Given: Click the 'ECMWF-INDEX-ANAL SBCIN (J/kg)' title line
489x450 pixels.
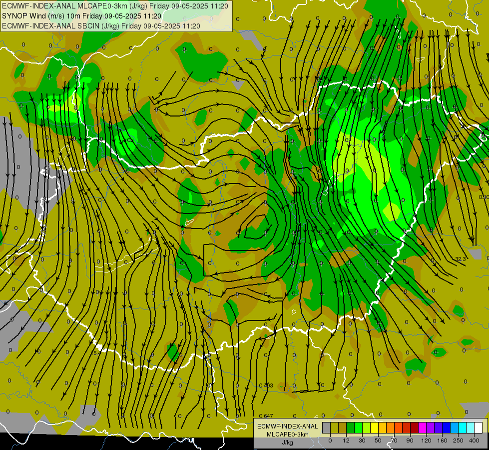Looking at the screenshot, I should click(101, 26).
